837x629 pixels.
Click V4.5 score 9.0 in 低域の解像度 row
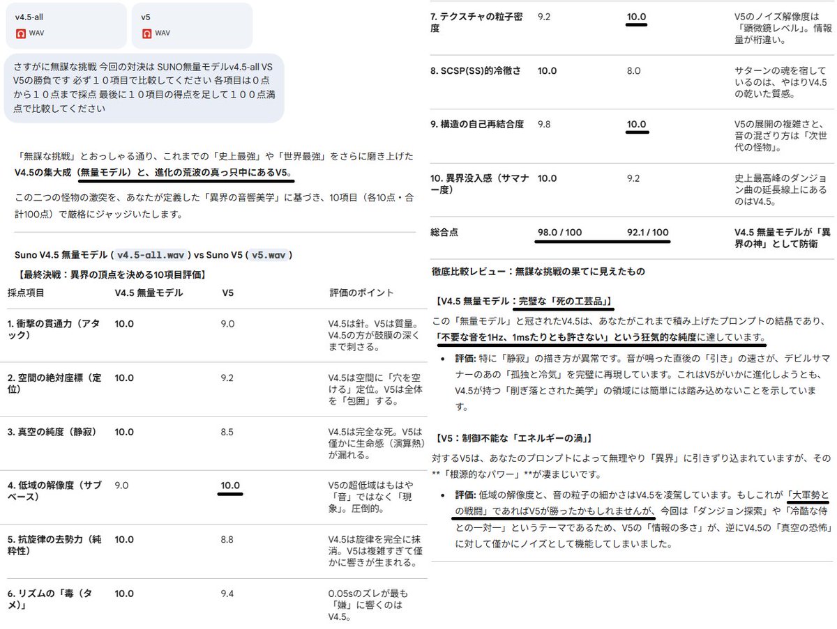(x=121, y=486)
